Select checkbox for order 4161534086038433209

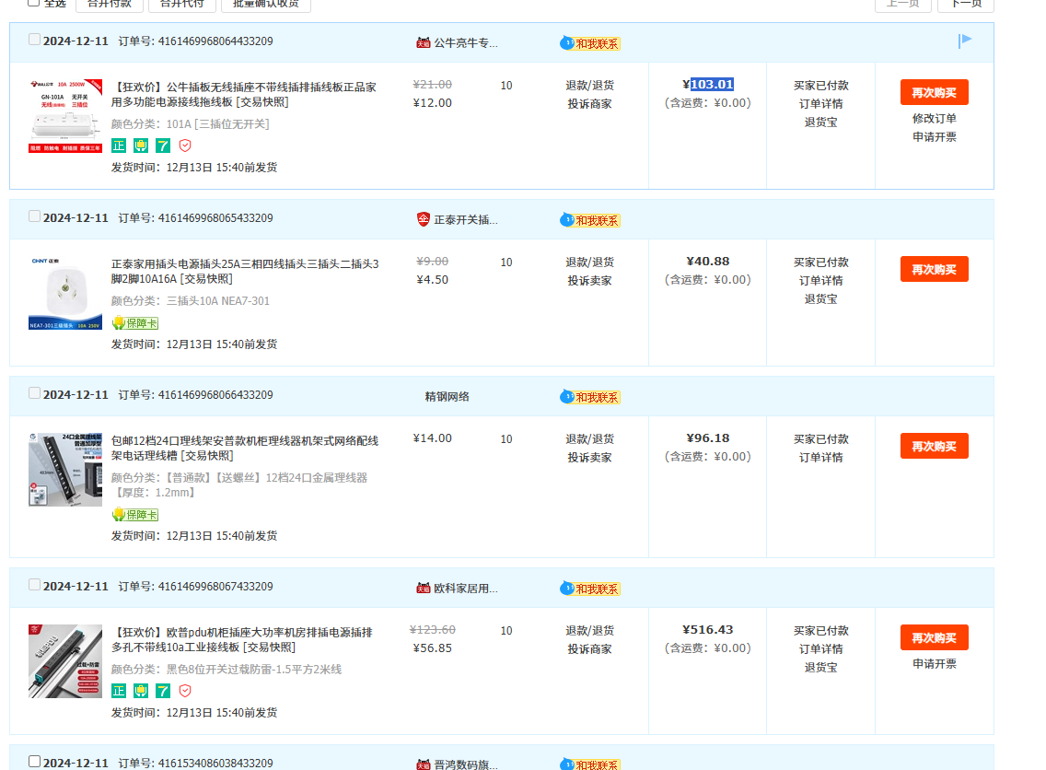click(x=34, y=762)
